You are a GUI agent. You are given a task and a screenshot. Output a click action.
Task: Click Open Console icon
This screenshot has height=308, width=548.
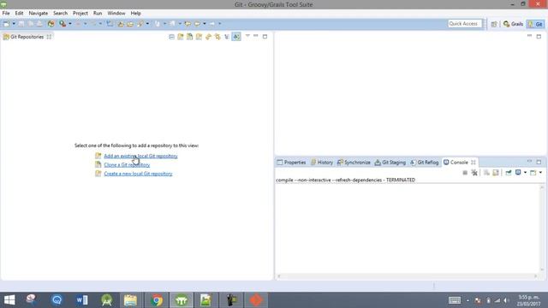tap(533, 173)
